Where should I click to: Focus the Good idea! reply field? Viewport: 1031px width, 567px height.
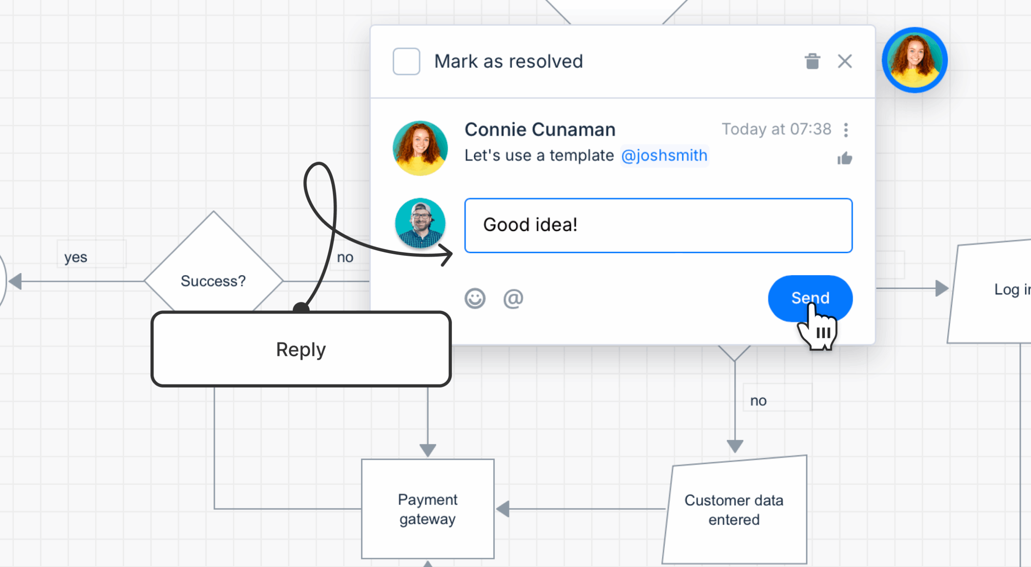pyautogui.click(x=658, y=225)
